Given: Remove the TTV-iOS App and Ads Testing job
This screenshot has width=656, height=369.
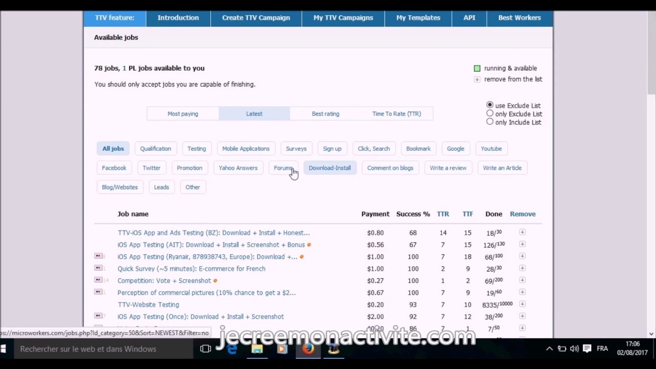Looking at the screenshot, I should pos(522,232).
